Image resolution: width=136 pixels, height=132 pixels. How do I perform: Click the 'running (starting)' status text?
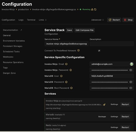53,108
